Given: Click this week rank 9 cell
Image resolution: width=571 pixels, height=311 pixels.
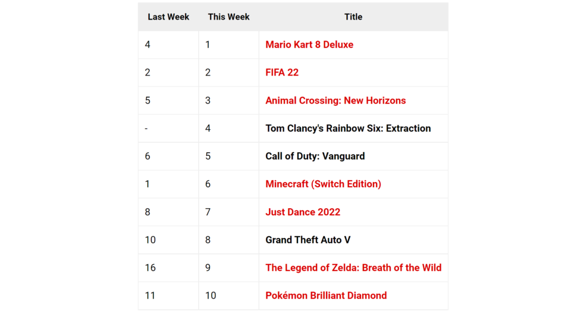Looking at the screenshot, I should (228, 268).
